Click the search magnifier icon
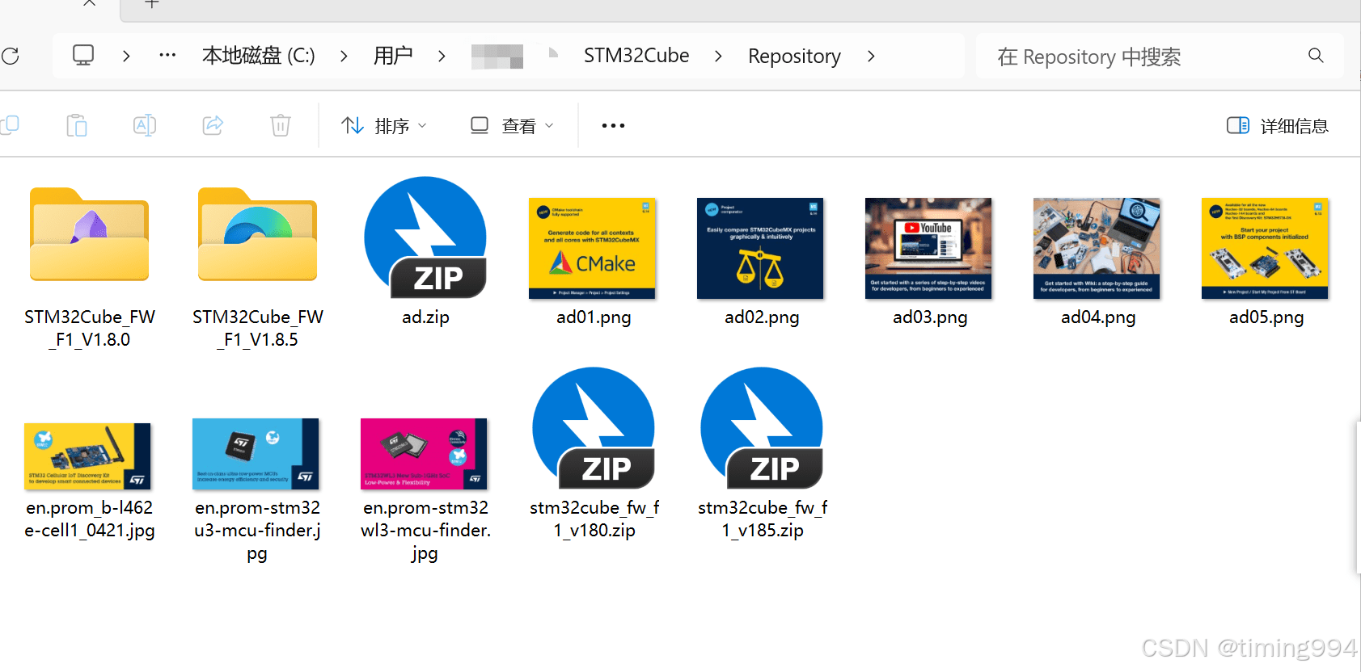1361x672 pixels. (1316, 56)
